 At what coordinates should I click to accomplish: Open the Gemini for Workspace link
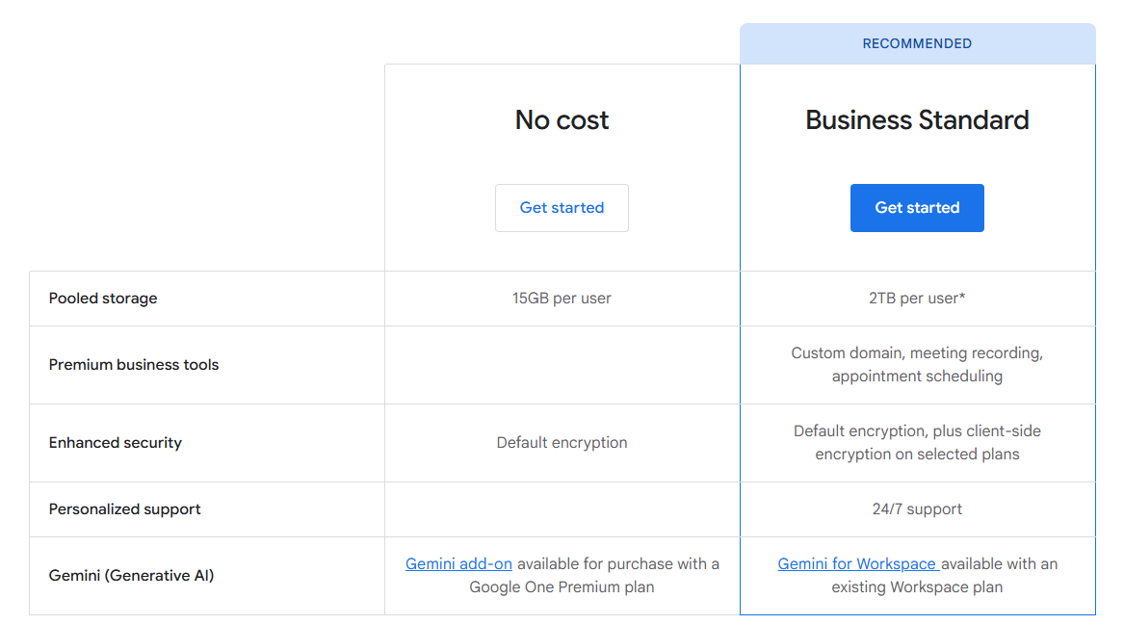(858, 564)
